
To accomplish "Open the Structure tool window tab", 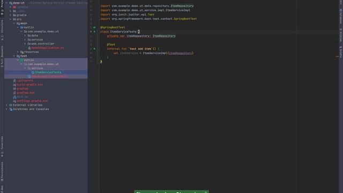I will [x=2, y=30].
